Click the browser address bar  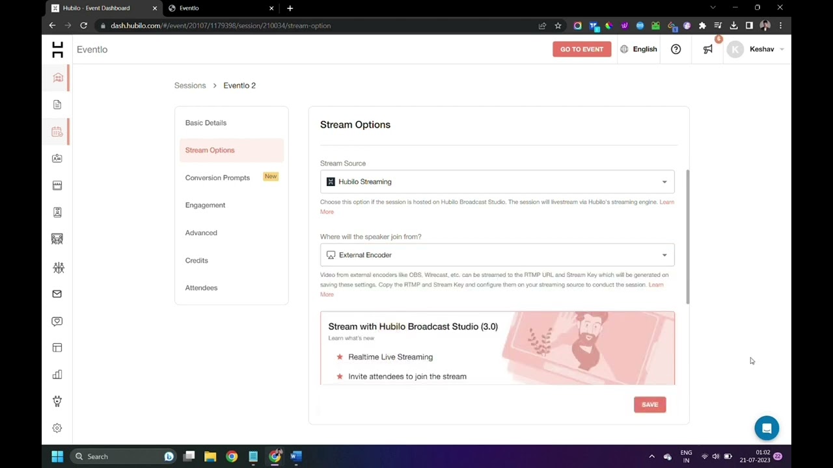[319, 25]
